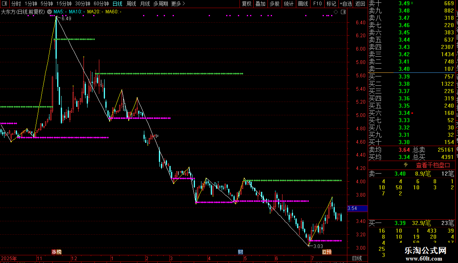This screenshot has width=458, height=263.
Task: Activate the 画线 drawing tool
Action: coord(303,4)
